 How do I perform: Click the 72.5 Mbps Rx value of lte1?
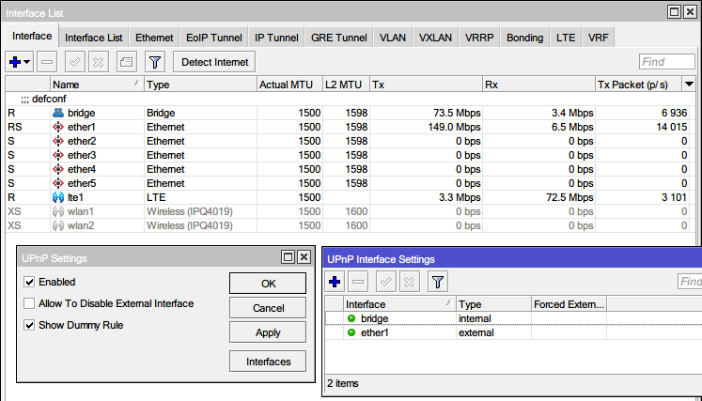pos(569,197)
